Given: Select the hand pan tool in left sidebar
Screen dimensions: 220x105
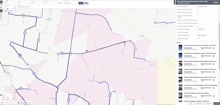Looking at the screenshot, I should click(x=1, y=11).
